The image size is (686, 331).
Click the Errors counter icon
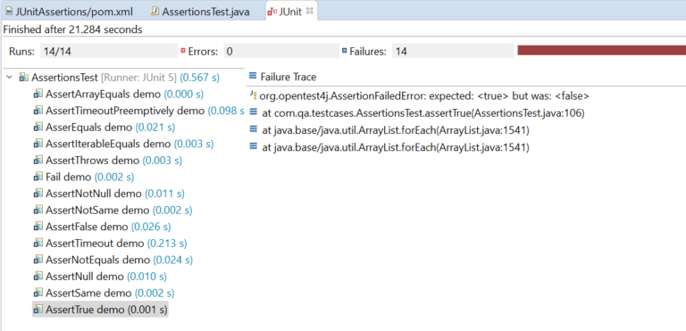click(183, 51)
